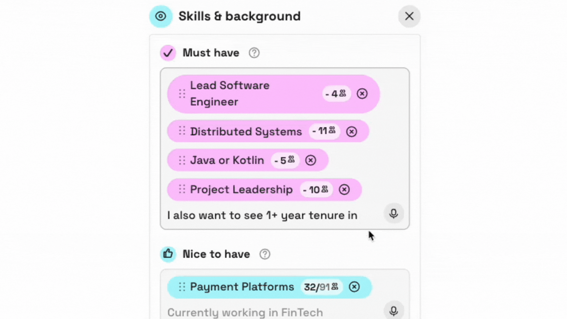This screenshot has height=319, width=567.
Task: Open the Must have help tooltip
Action: pos(254,53)
